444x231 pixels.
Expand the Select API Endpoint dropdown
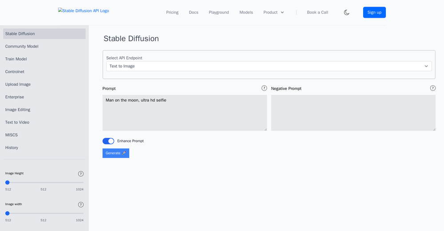pos(269,66)
